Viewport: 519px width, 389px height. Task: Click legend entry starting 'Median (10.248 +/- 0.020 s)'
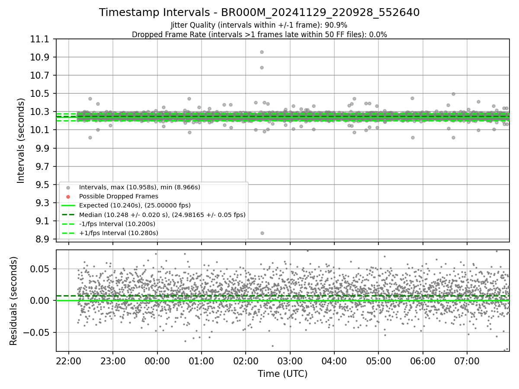coord(162,214)
